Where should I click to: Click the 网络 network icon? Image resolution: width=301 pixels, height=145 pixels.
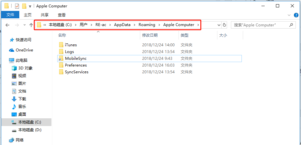[x=12, y=140]
